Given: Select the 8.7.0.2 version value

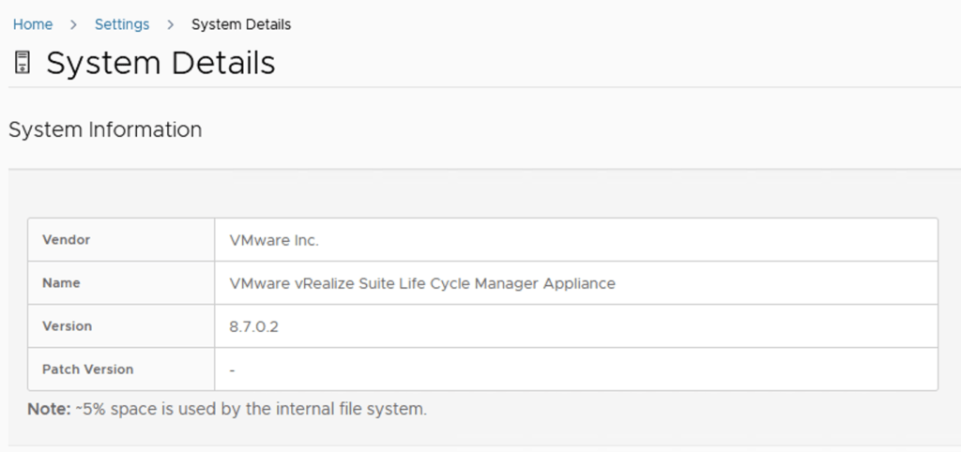Looking at the screenshot, I should point(254,326).
